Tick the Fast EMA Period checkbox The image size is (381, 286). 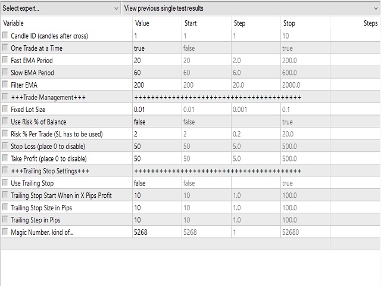(5, 60)
